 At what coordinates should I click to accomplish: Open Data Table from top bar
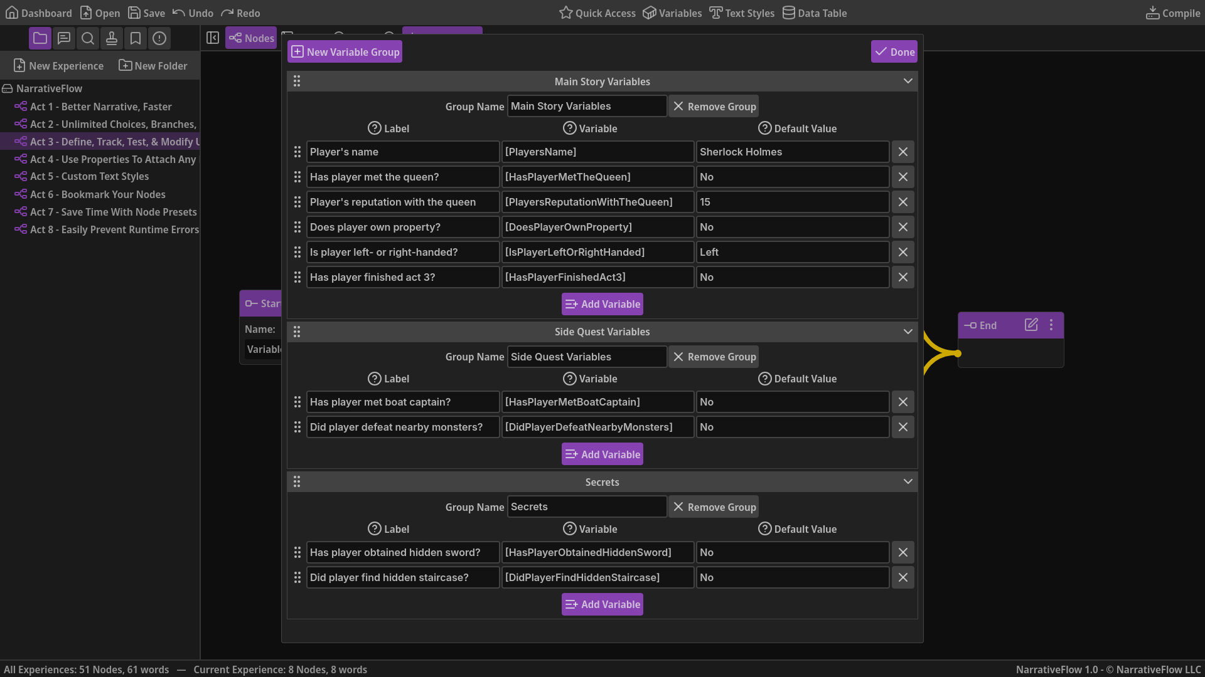coord(815,13)
